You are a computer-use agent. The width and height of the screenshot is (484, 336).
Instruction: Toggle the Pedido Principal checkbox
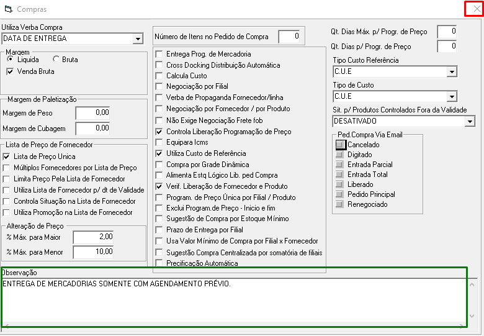tap(339, 194)
